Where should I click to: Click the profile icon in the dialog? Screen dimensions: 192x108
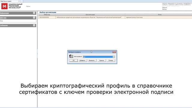coord(71,56)
